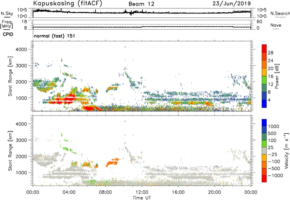Click the 'Beam 12' label
This screenshot has width=290, height=200.
(x=141, y=4)
